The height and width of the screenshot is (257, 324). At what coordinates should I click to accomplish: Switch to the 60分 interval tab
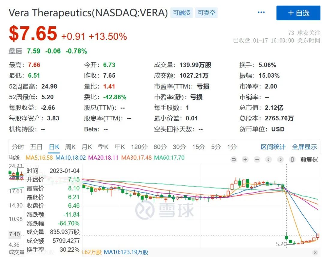(x=160, y=147)
